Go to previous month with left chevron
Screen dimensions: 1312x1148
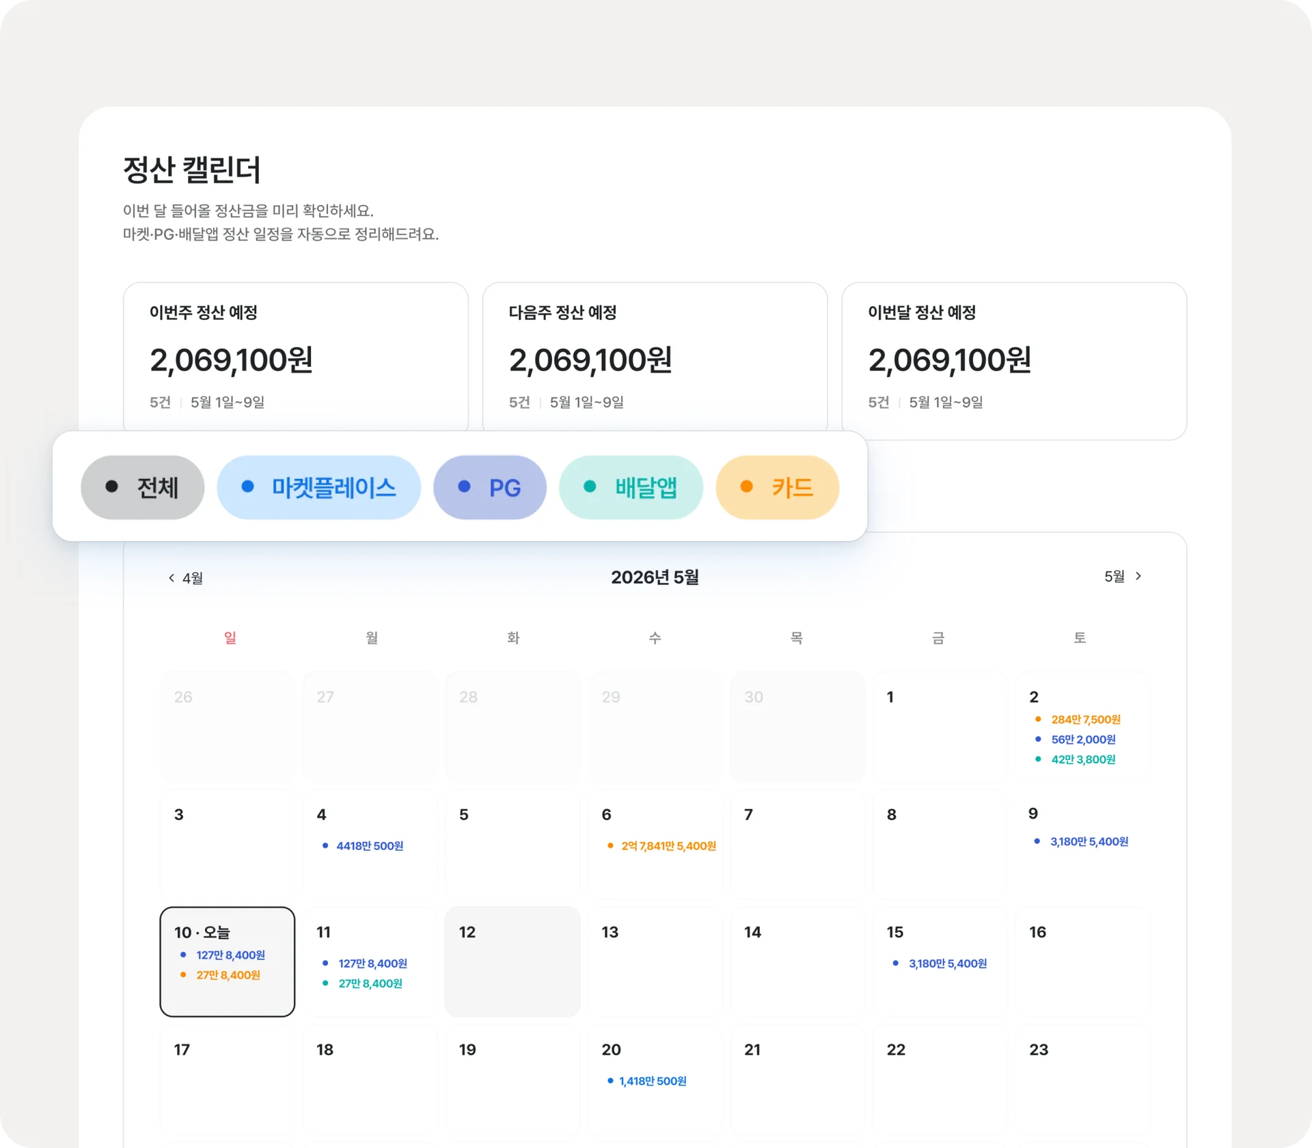click(x=185, y=578)
